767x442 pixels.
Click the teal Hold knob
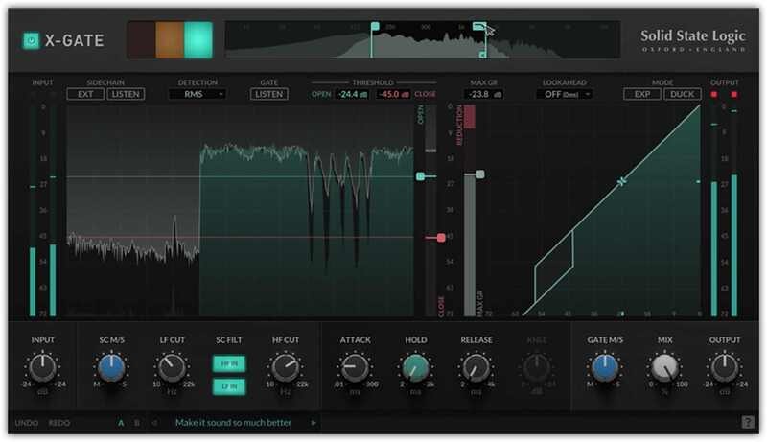tap(414, 366)
